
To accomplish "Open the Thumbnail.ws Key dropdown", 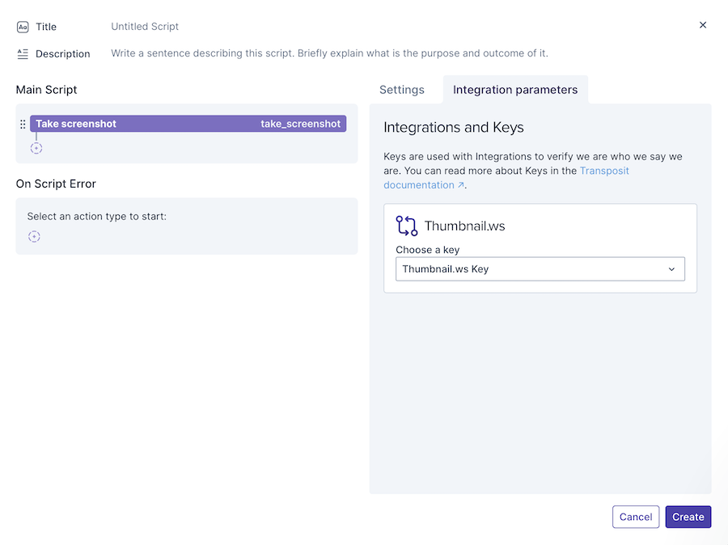I will [x=540, y=269].
